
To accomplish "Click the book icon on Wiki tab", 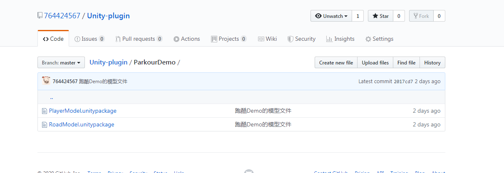I will pyautogui.click(x=261, y=39).
